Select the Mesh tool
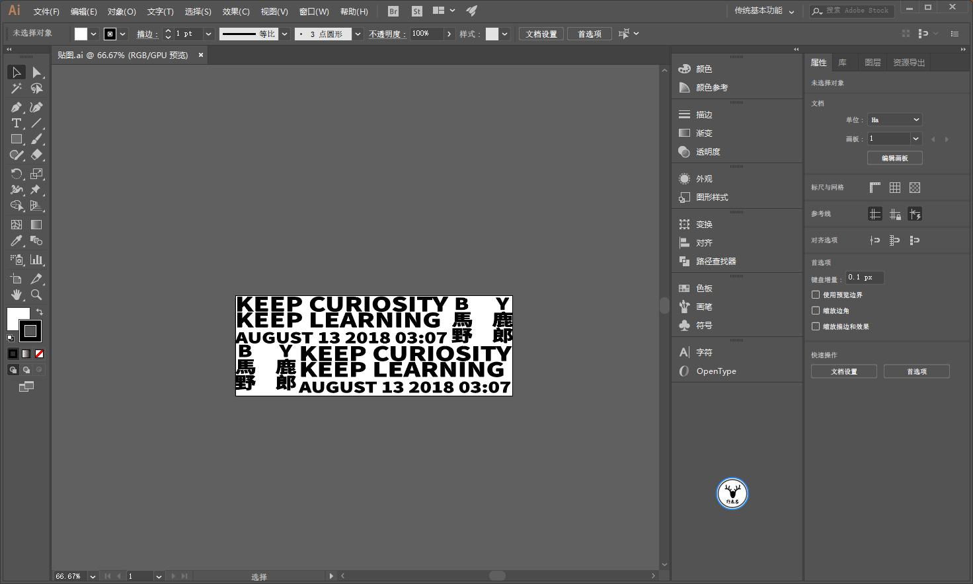973x584 pixels. point(17,225)
